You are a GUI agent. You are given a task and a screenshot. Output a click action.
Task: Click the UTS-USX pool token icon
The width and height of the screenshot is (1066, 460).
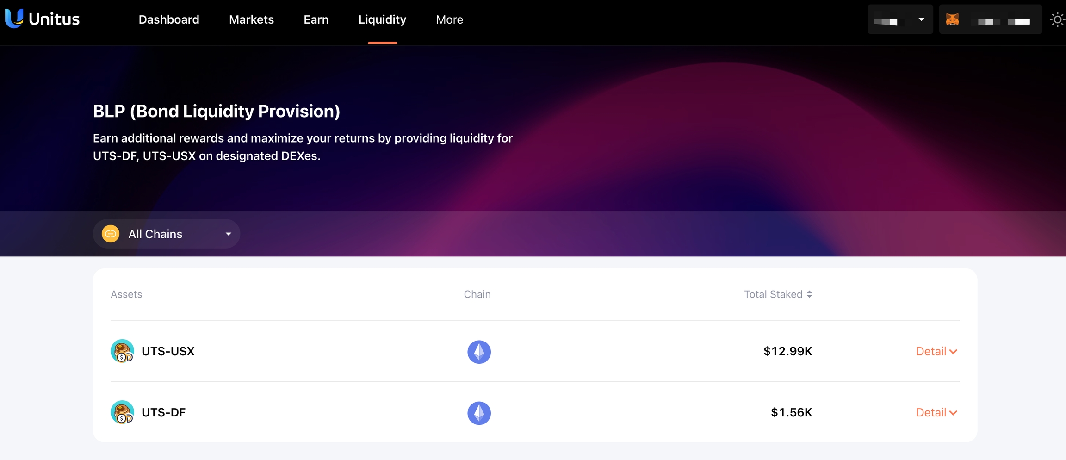pos(122,351)
